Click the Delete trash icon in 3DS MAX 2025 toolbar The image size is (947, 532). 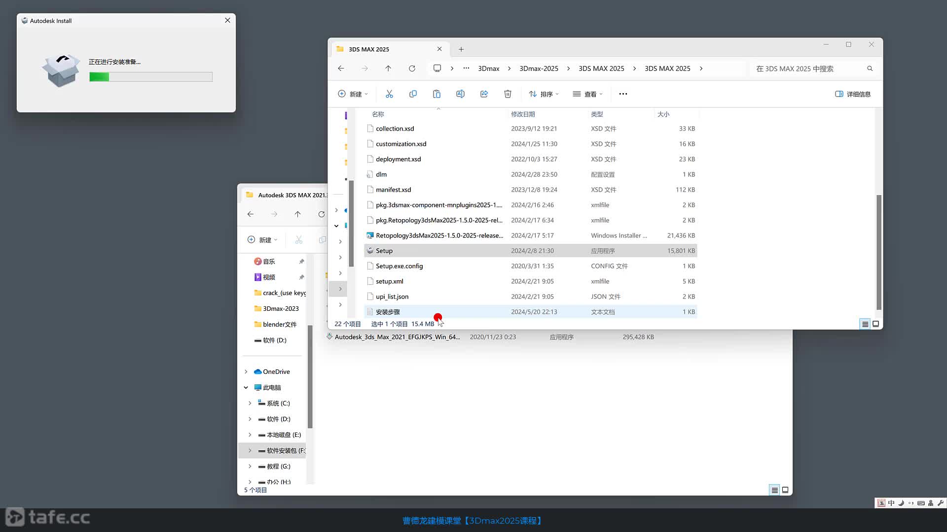[508, 94]
